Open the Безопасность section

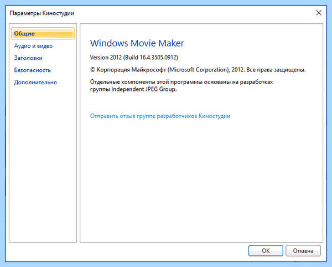coord(33,70)
